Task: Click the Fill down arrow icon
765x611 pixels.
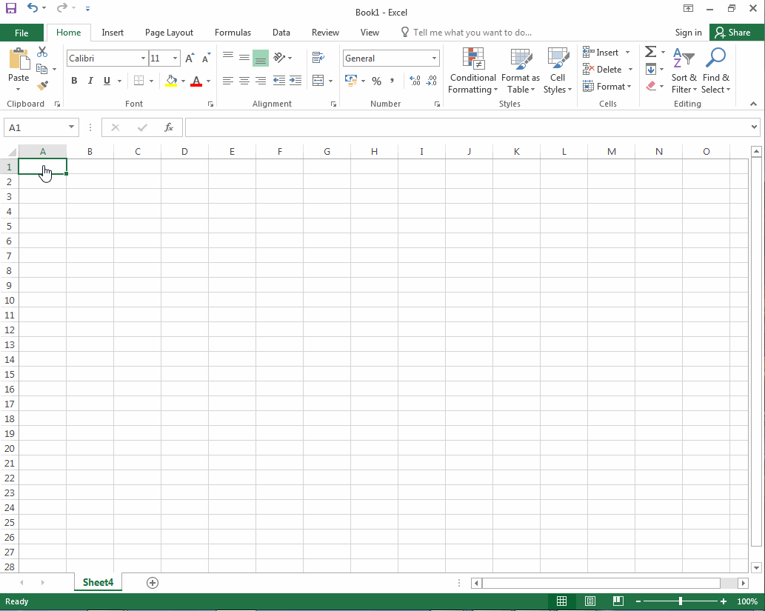Action: (651, 70)
